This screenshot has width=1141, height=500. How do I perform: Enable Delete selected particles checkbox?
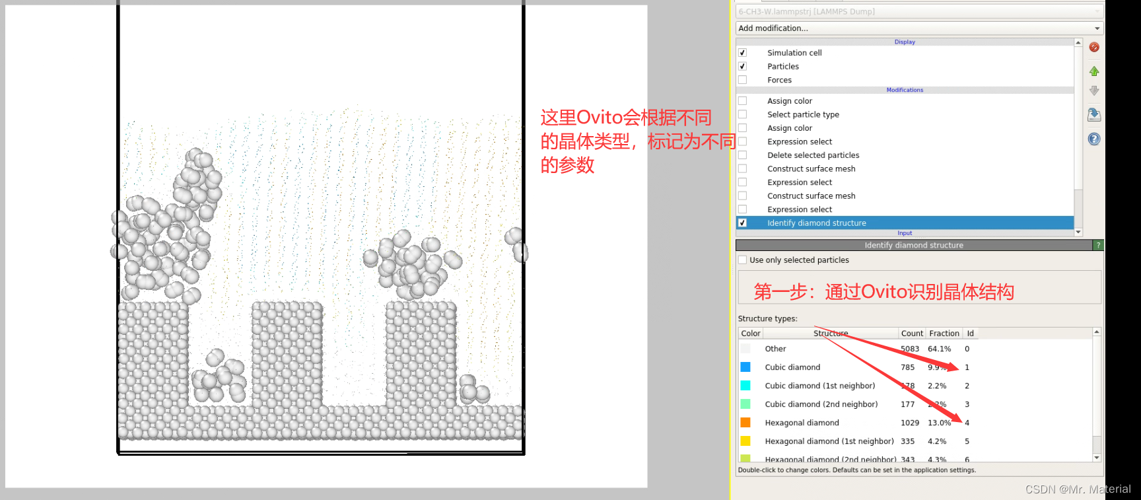[742, 155]
